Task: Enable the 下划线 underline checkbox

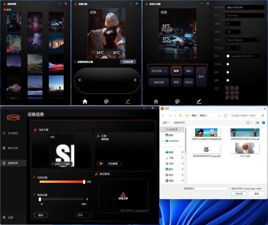Action: [x=227, y=64]
